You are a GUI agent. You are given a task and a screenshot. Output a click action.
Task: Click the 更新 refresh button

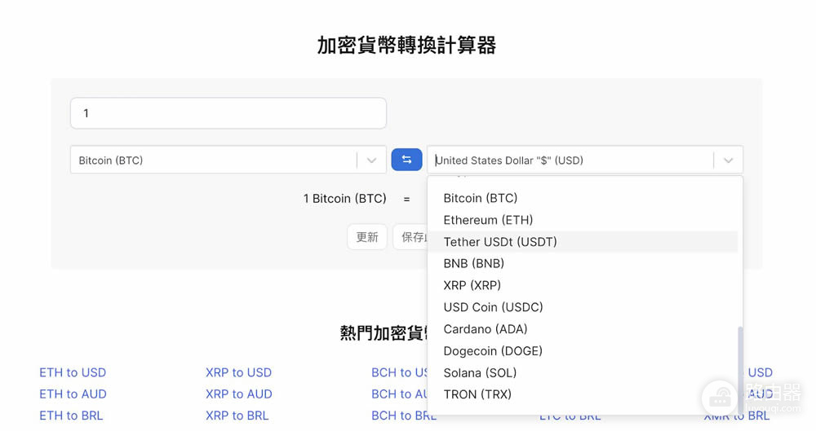pyautogui.click(x=367, y=237)
